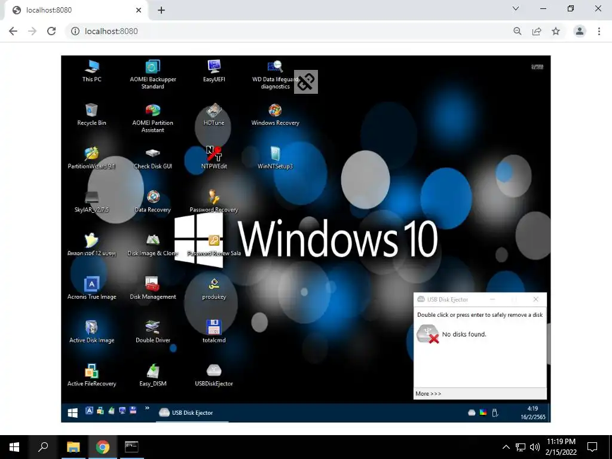Open HDTune desktop icon
Image resolution: width=612 pixels, height=459 pixels.
(214, 114)
